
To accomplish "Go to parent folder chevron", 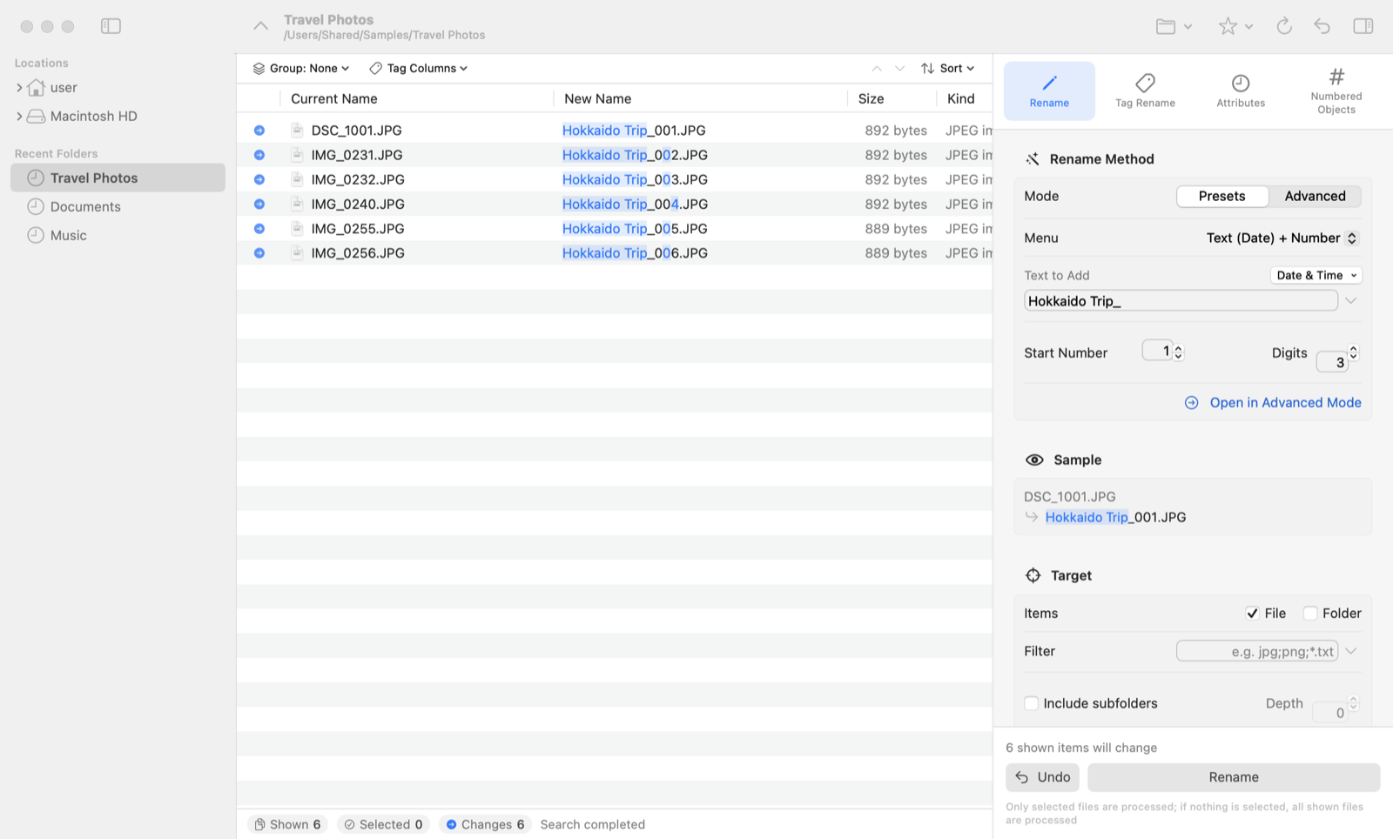I will 260,26.
